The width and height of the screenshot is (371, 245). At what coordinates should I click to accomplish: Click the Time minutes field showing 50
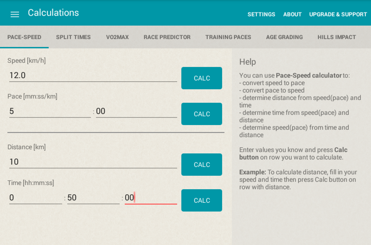(93, 198)
